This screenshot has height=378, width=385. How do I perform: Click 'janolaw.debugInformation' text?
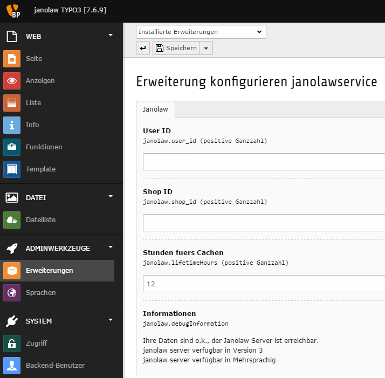185,324
